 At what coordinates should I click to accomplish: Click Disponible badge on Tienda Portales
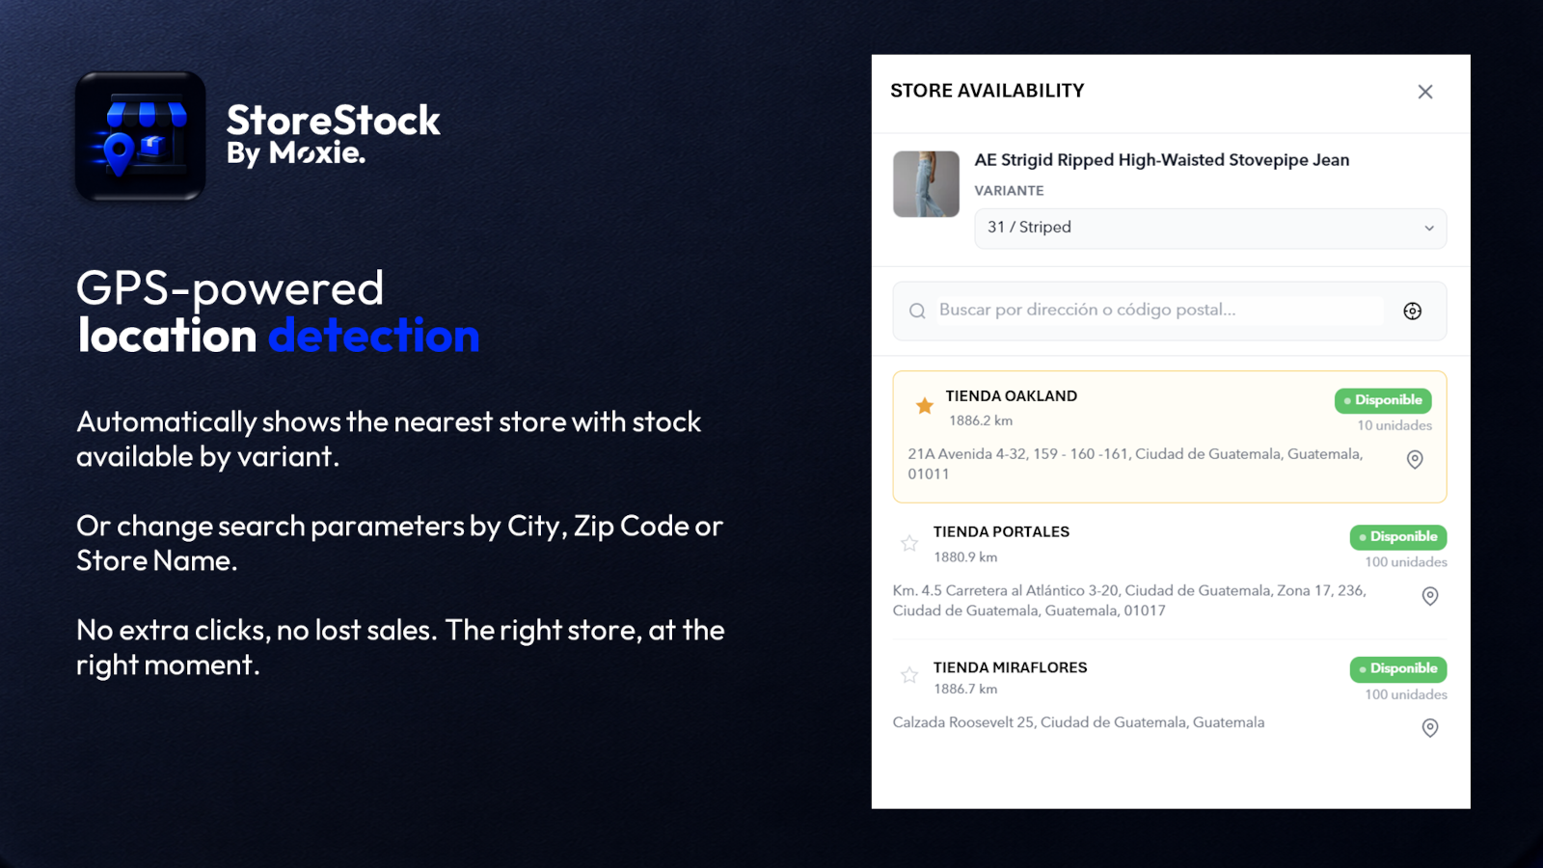pos(1398,537)
